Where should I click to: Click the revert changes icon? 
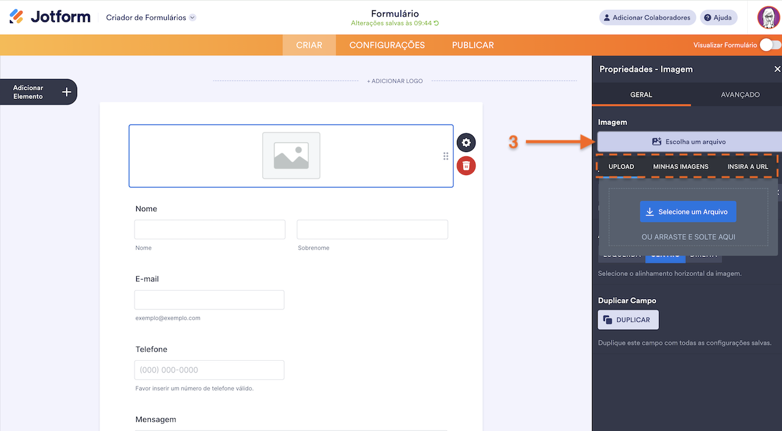[437, 23]
